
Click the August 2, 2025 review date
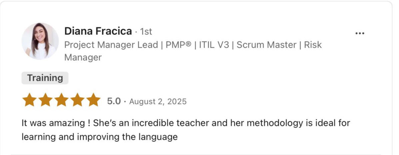158,101
